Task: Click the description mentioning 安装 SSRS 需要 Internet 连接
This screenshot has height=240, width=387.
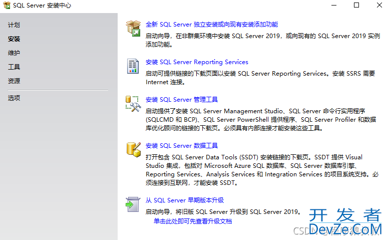Action: 260,78
